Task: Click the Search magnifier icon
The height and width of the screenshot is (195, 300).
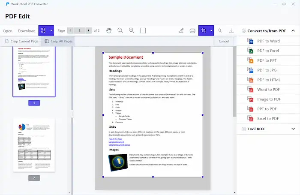Action: coord(220,30)
